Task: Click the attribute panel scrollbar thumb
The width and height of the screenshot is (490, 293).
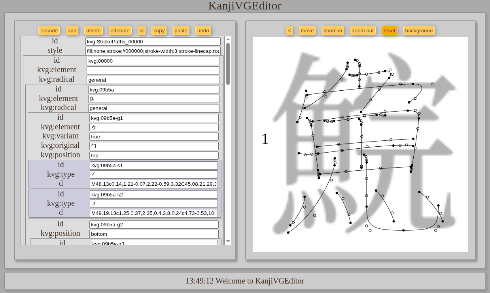Action: click(x=228, y=63)
